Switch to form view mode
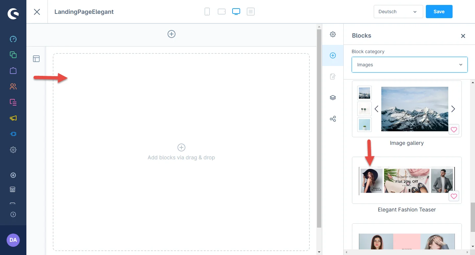This screenshot has height=255, width=475. 251,12
